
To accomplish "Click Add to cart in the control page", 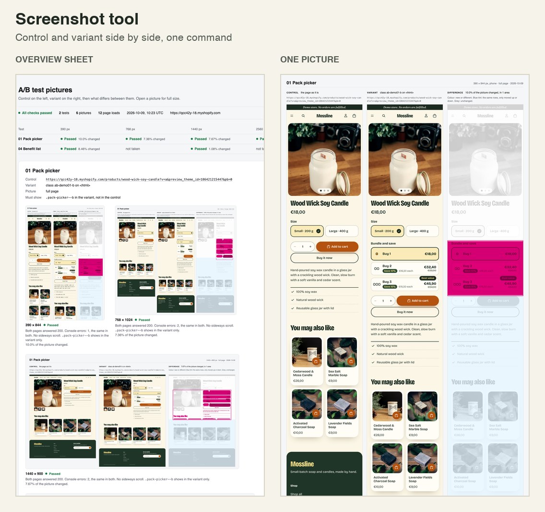I will pos(337,246).
